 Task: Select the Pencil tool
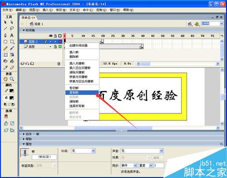(x=5, y=48)
